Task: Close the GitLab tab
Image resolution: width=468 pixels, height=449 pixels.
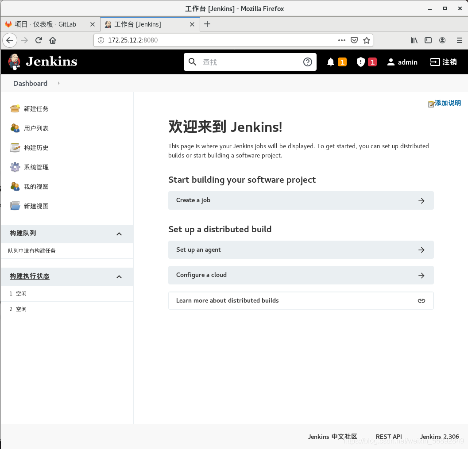Action: [x=93, y=24]
